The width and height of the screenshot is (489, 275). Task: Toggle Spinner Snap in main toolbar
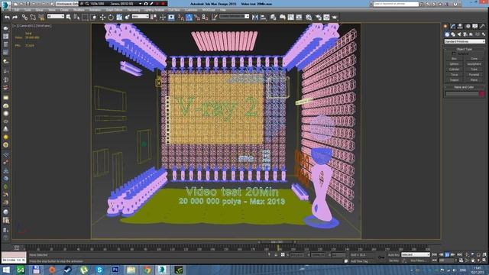click(x=206, y=18)
